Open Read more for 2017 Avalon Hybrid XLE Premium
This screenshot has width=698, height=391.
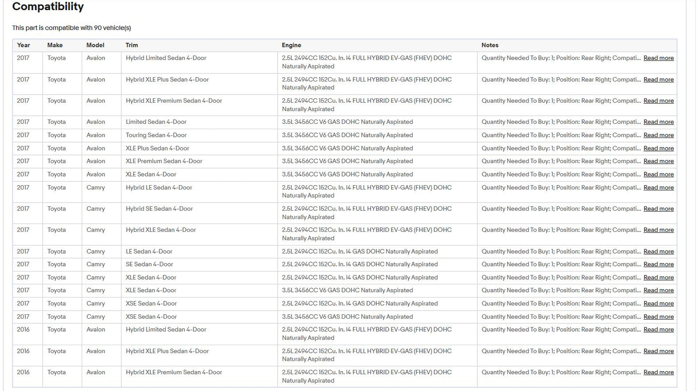[x=658, y=101]
